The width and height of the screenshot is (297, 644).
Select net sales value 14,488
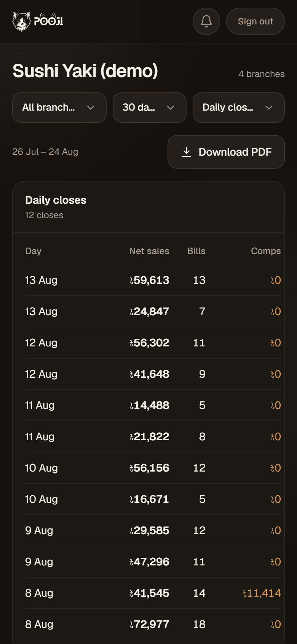[149, 406]
